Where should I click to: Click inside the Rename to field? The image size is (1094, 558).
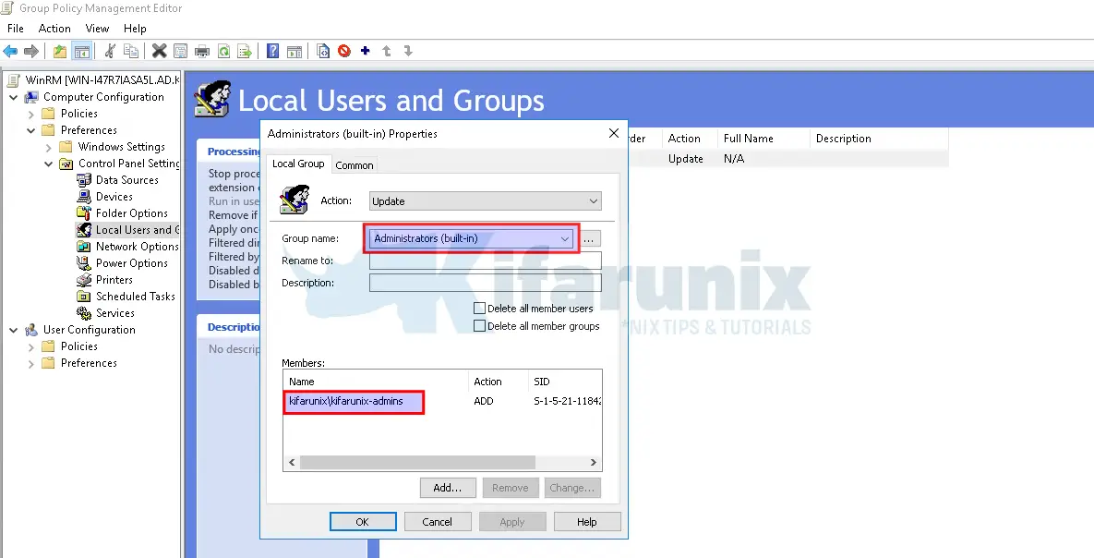[x=485, y=260]
